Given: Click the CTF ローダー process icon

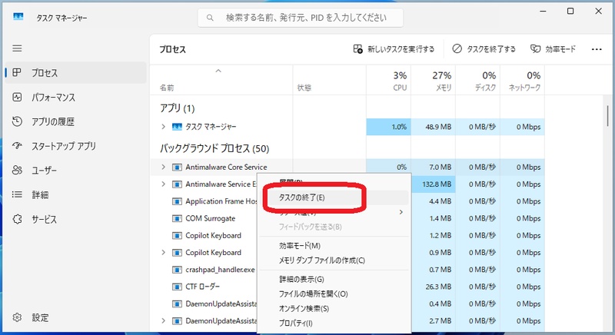Looking at the screenshot, I should point(177,287).
